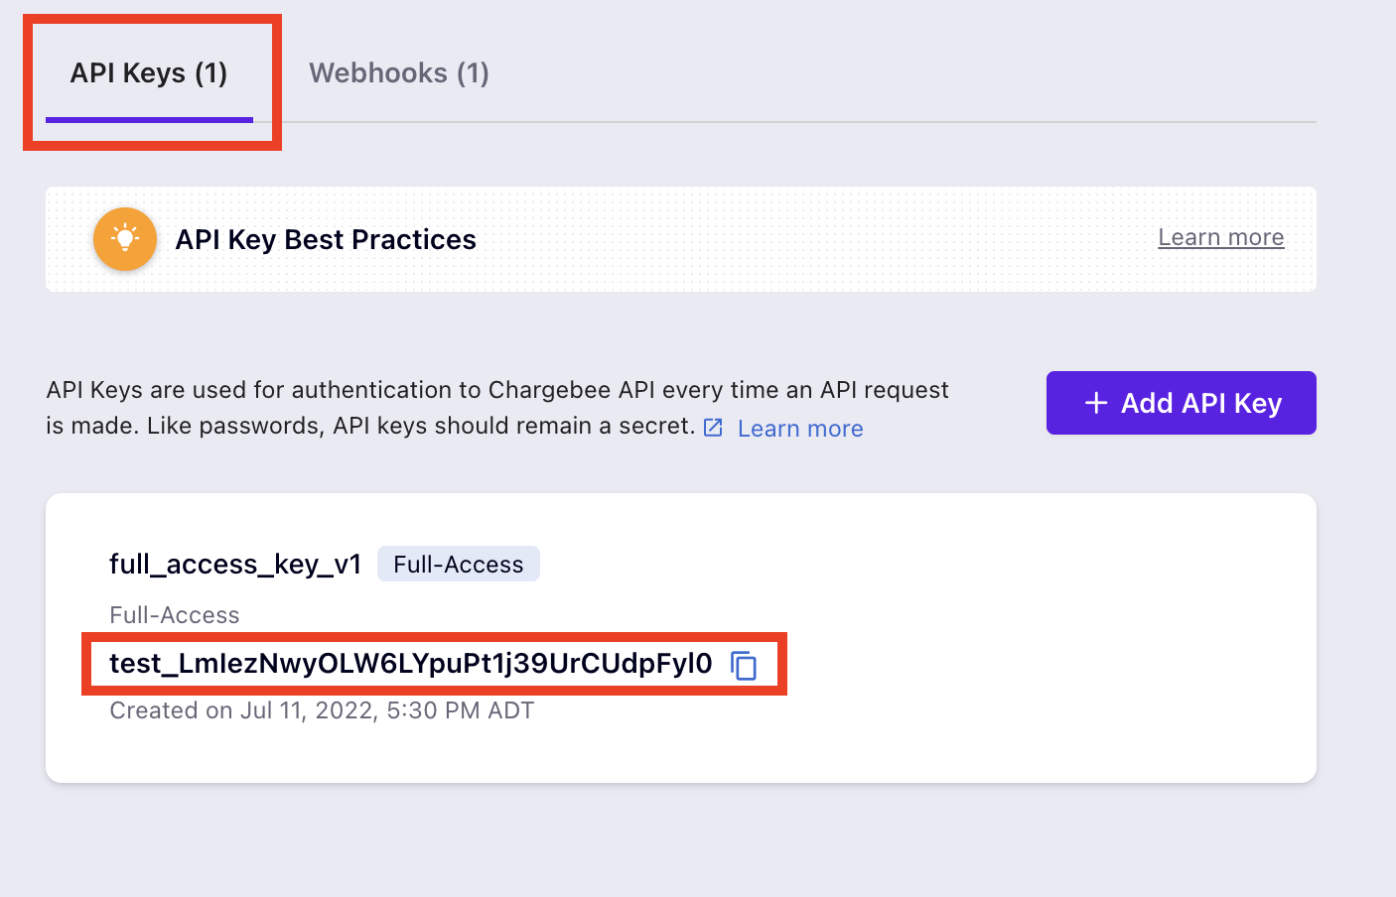
Task: Click the Full-Access description under the key name
Action: pos(174,614)
